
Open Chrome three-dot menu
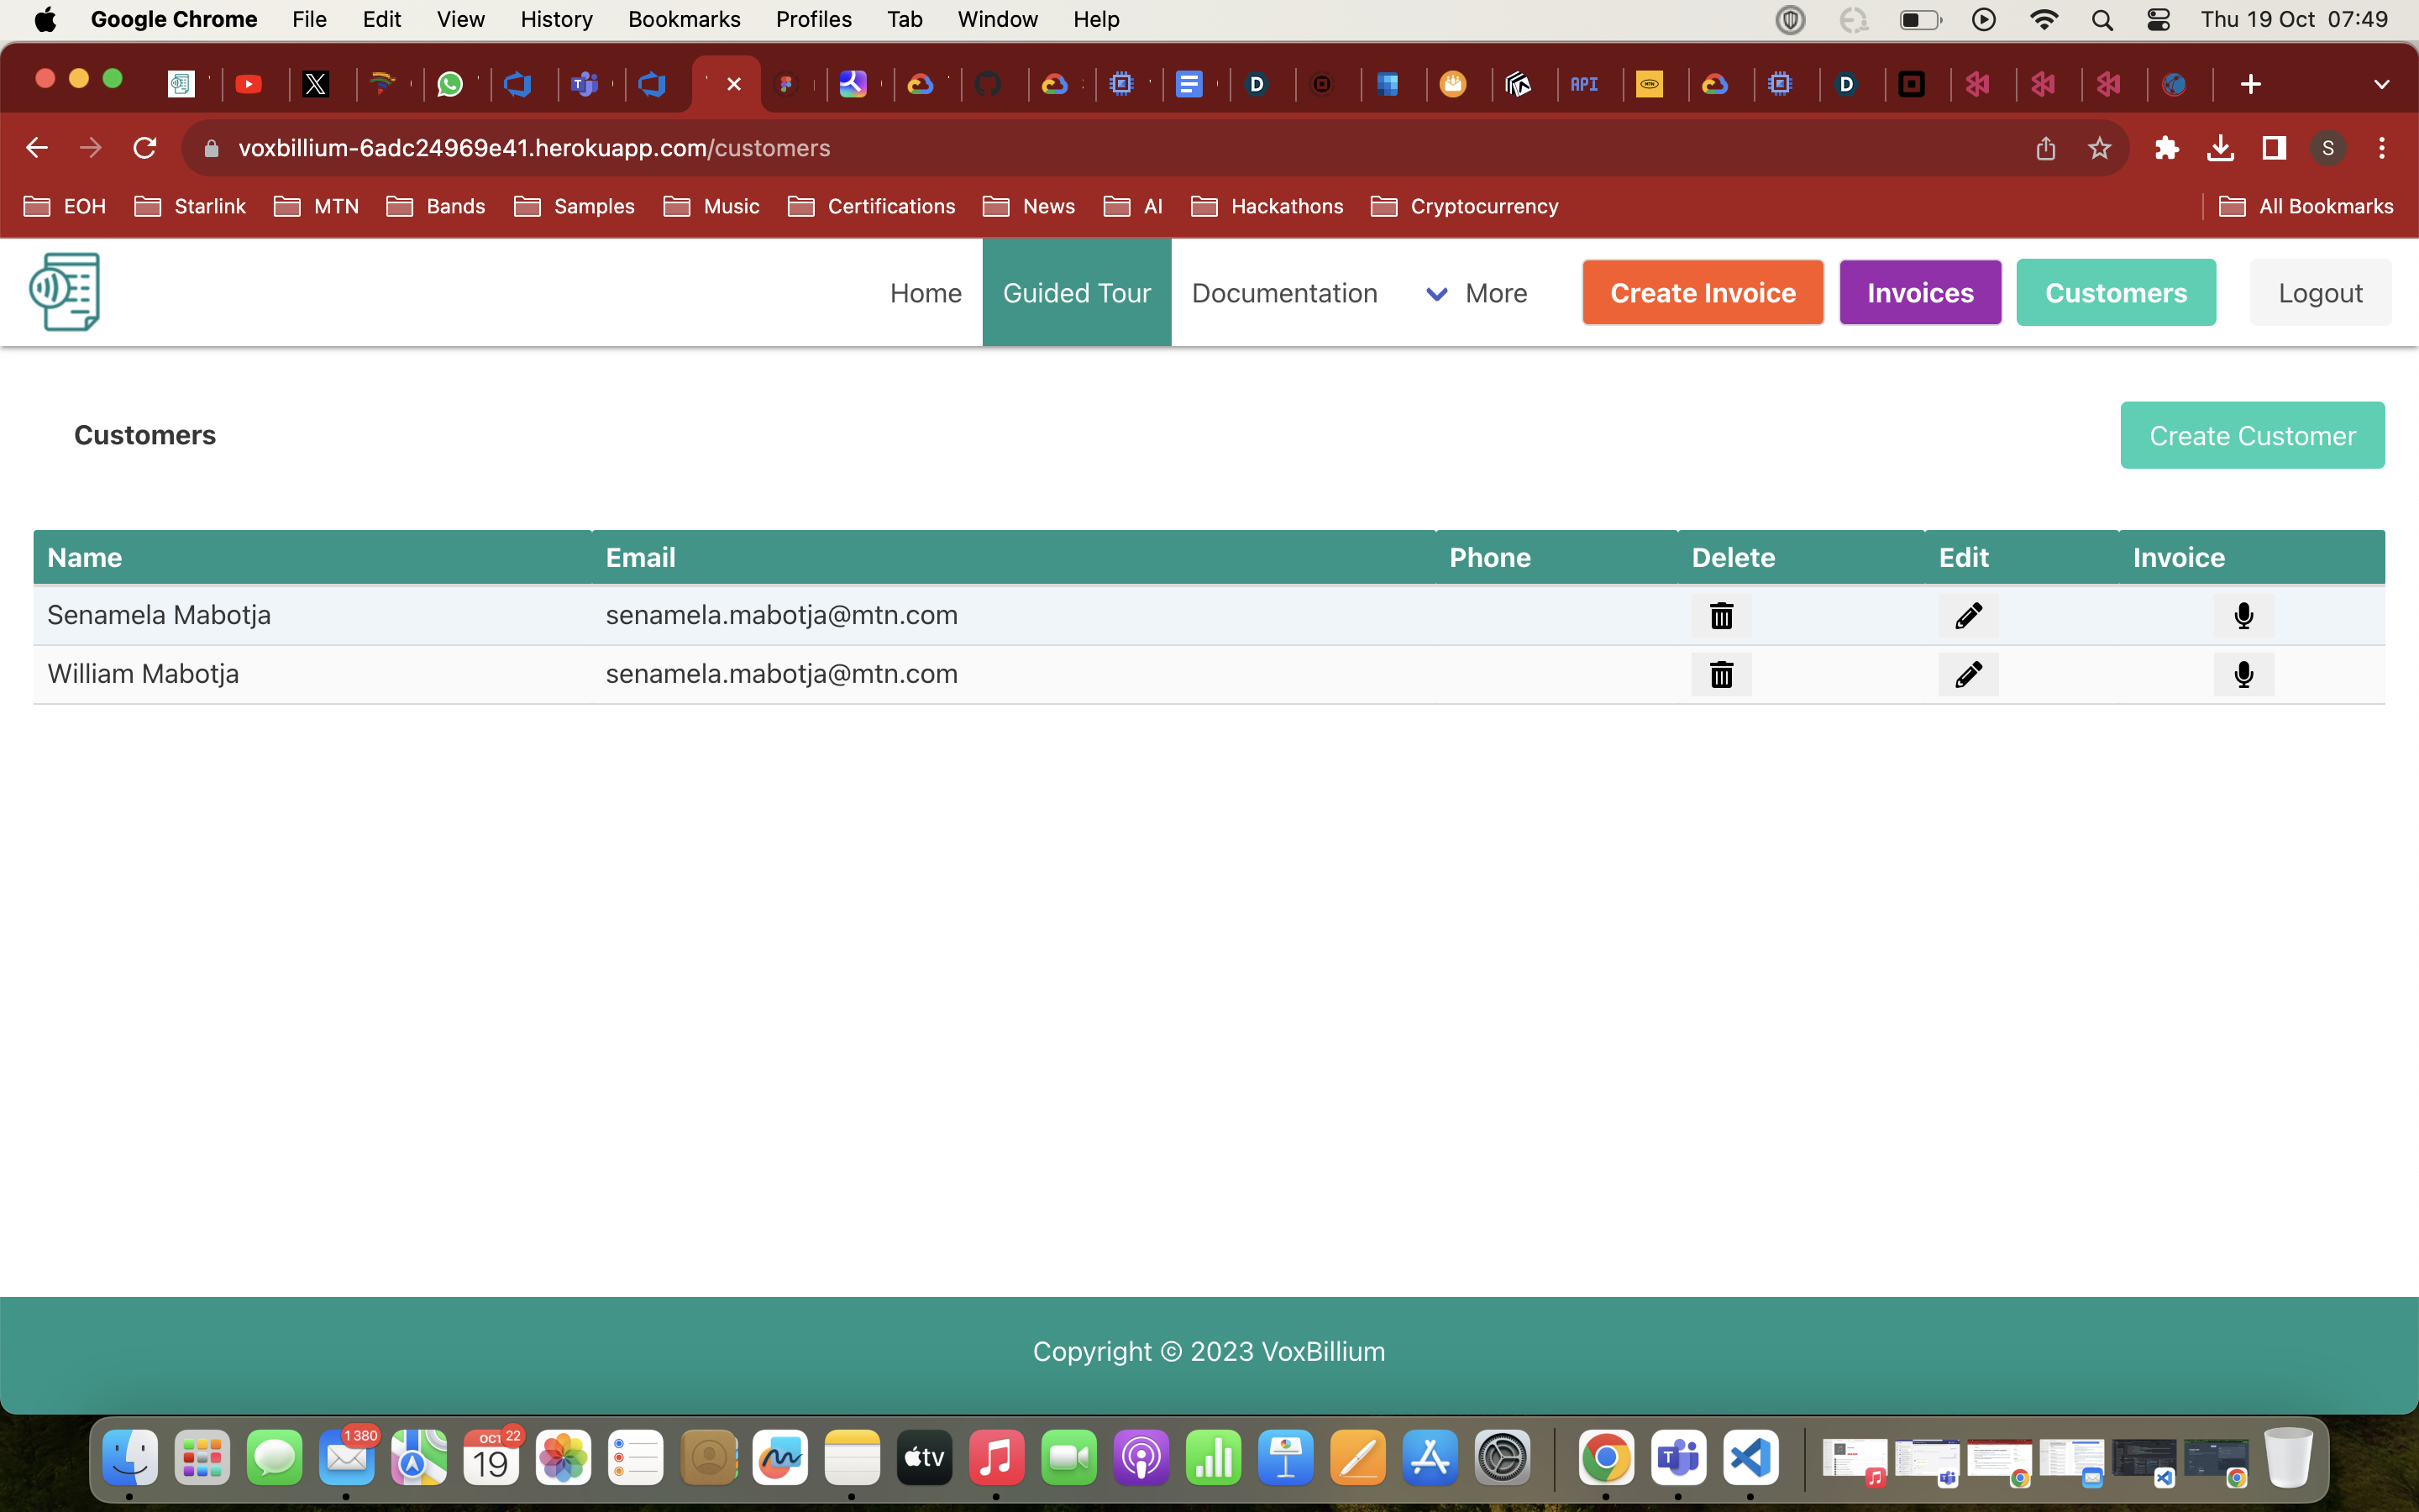pyautogui.click(x=2382, y=148)
